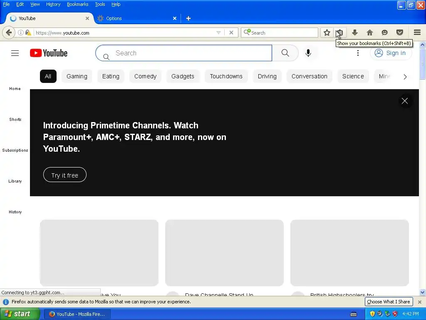Search with your voice microphone icon
Image resolution: width=426 pixels, height=320 pixels.
coord(308,53)
